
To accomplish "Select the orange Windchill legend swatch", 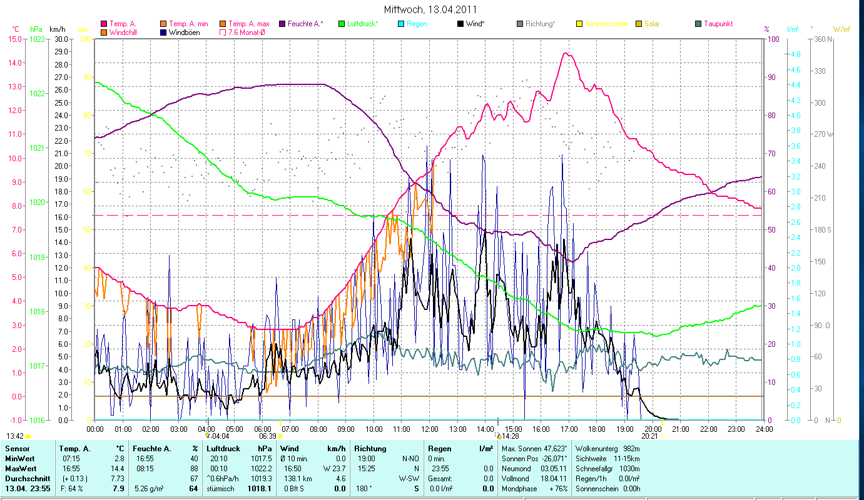I will click(104, 32).
